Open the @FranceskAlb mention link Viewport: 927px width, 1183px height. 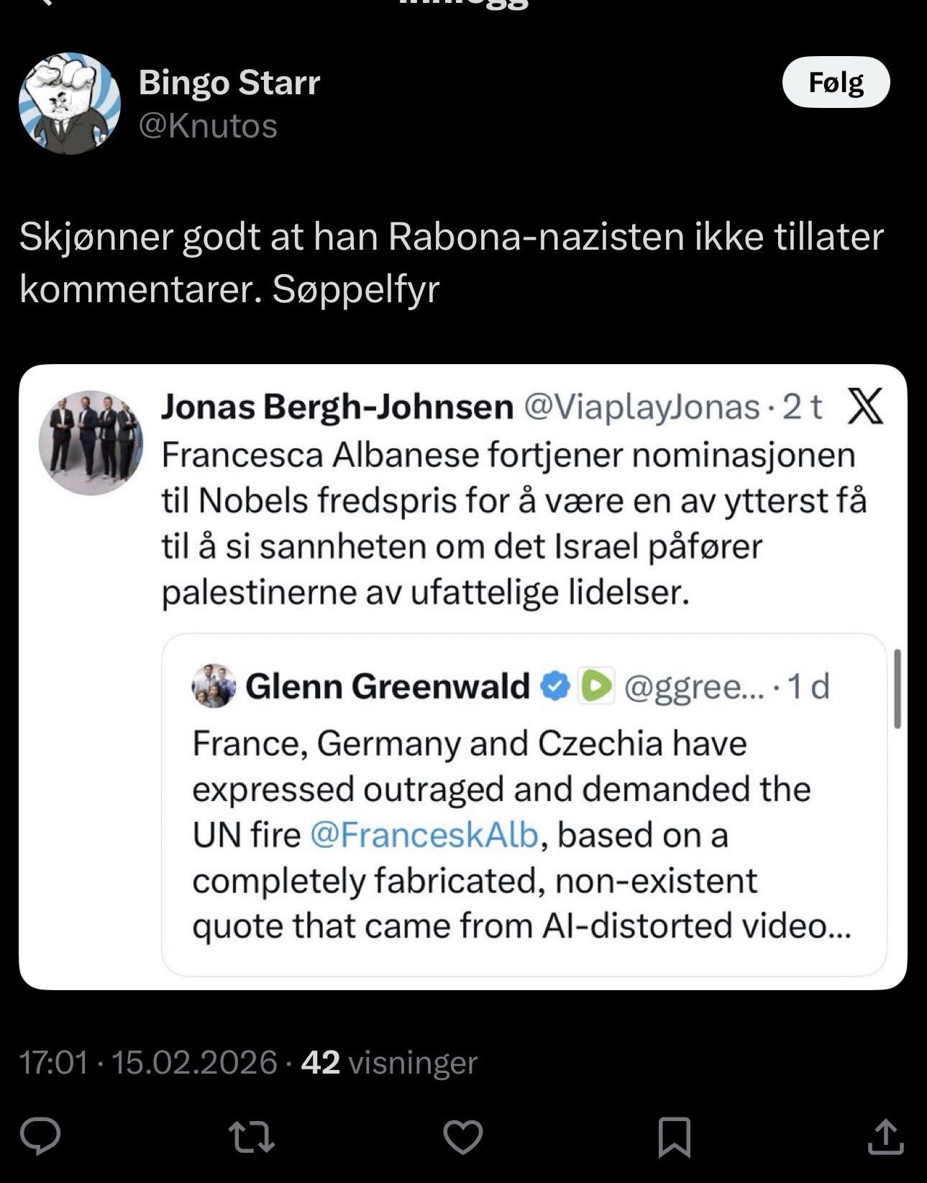(424, 835)
